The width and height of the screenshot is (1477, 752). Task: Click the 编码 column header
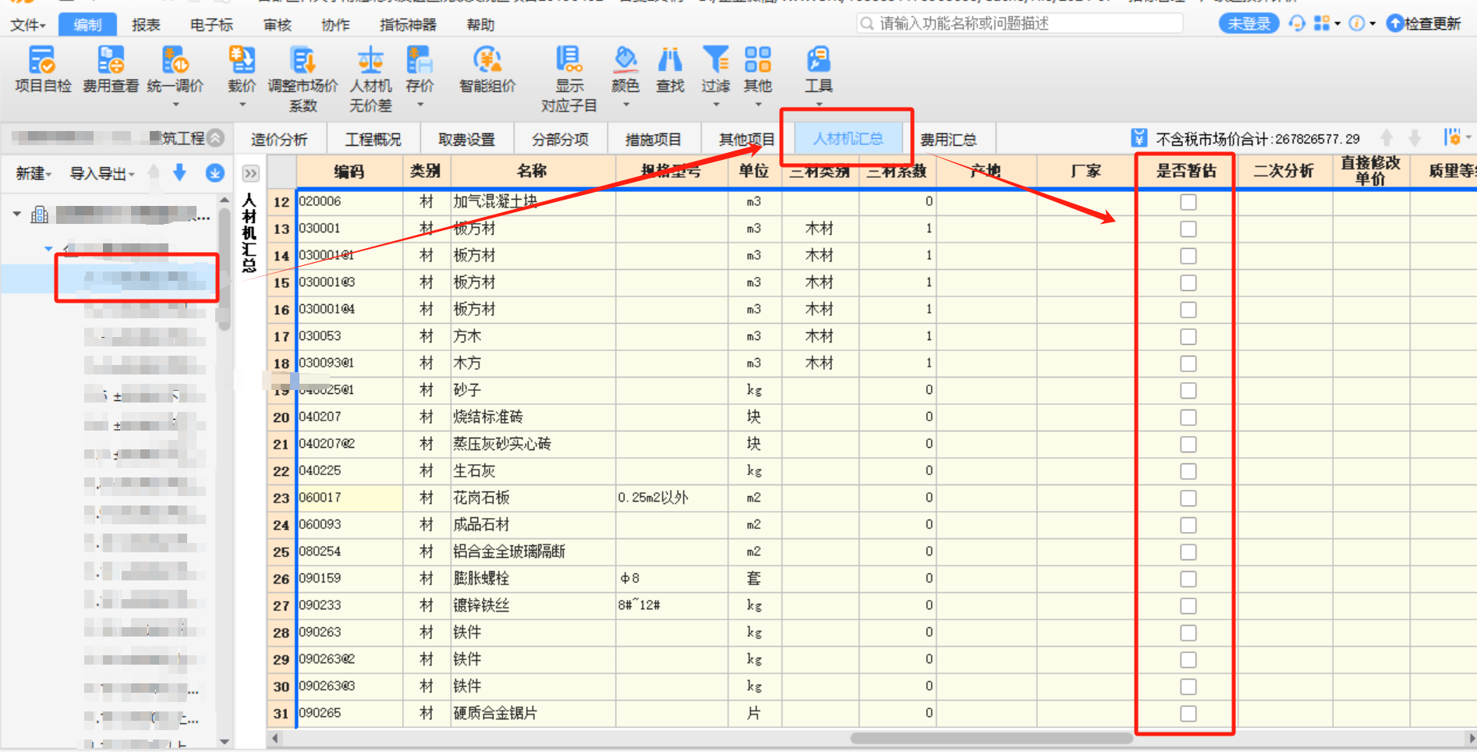point(349,171)
